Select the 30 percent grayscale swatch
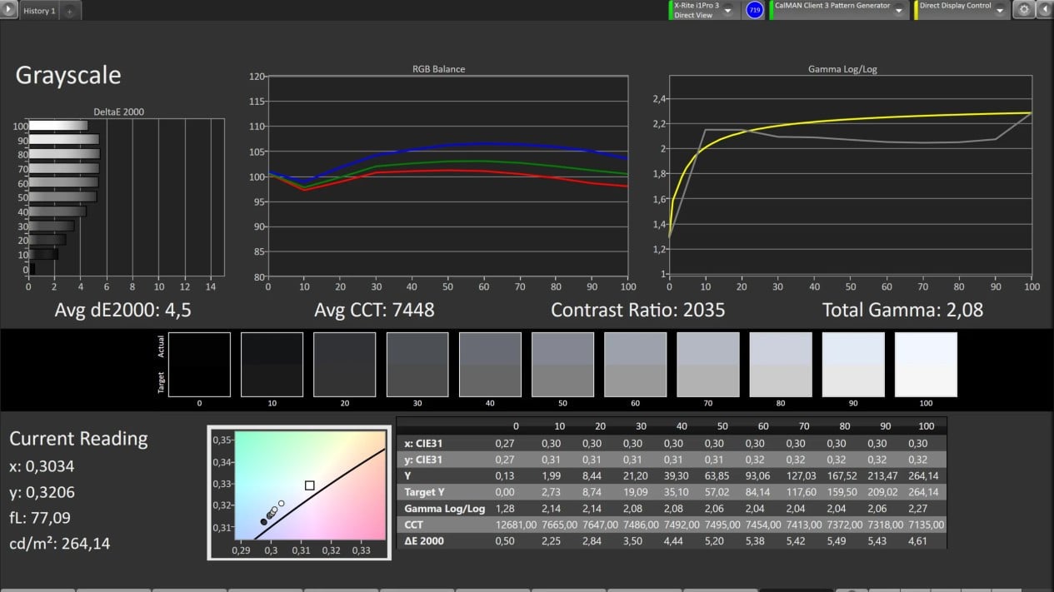 click(417, 364)
